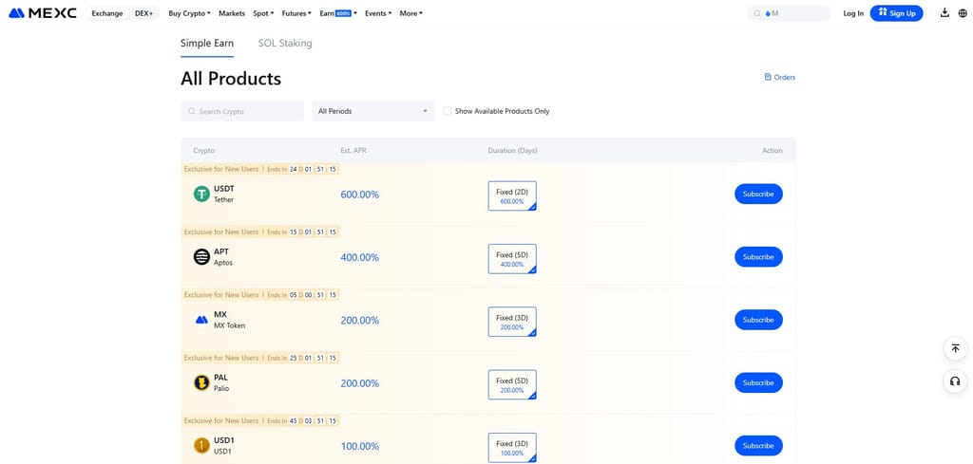973x464 pixels.
Task: Focus the Search Crypto input field
Action: (x=242, y=112)
